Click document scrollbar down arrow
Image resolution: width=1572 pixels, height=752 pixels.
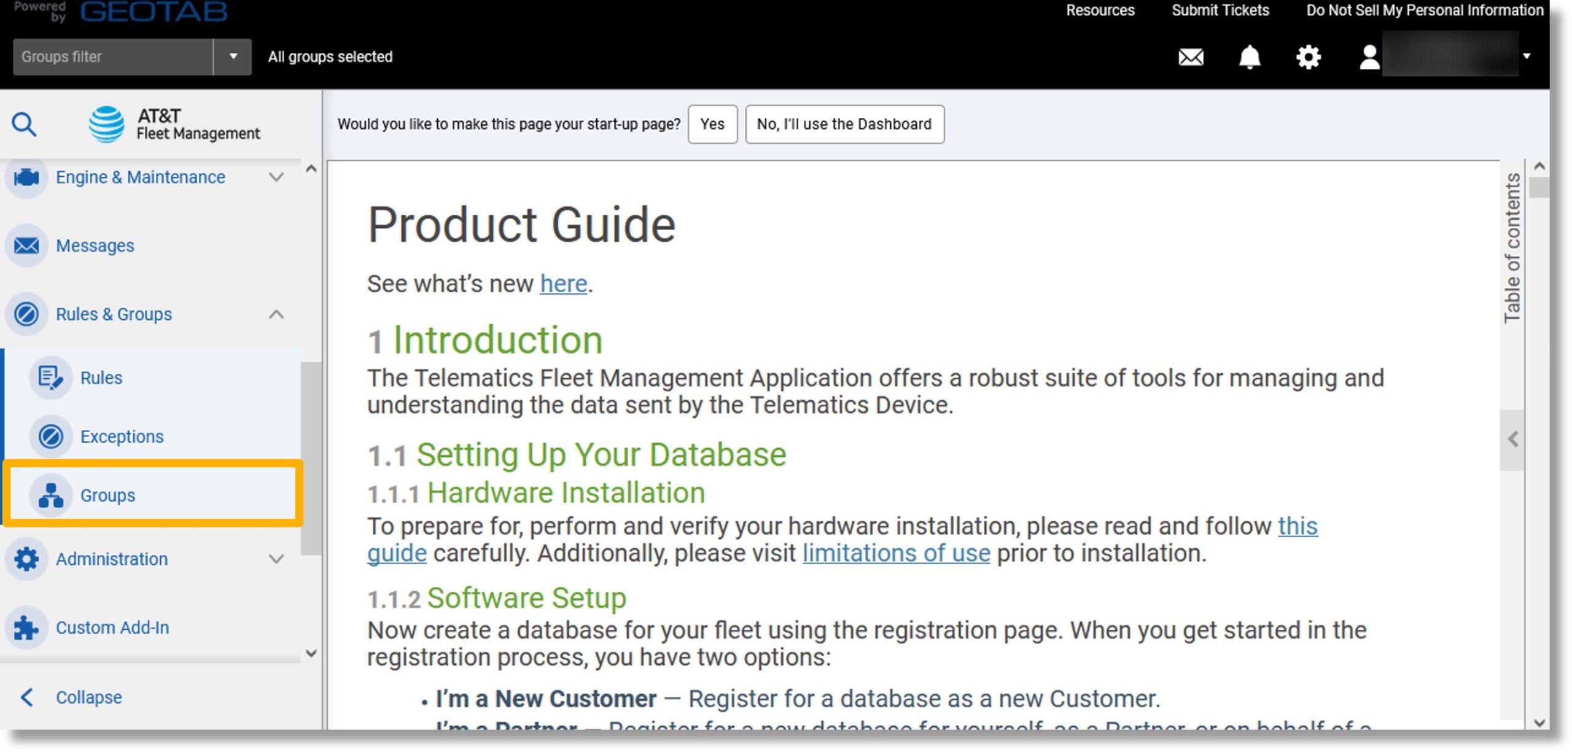tap(1539, 723)
